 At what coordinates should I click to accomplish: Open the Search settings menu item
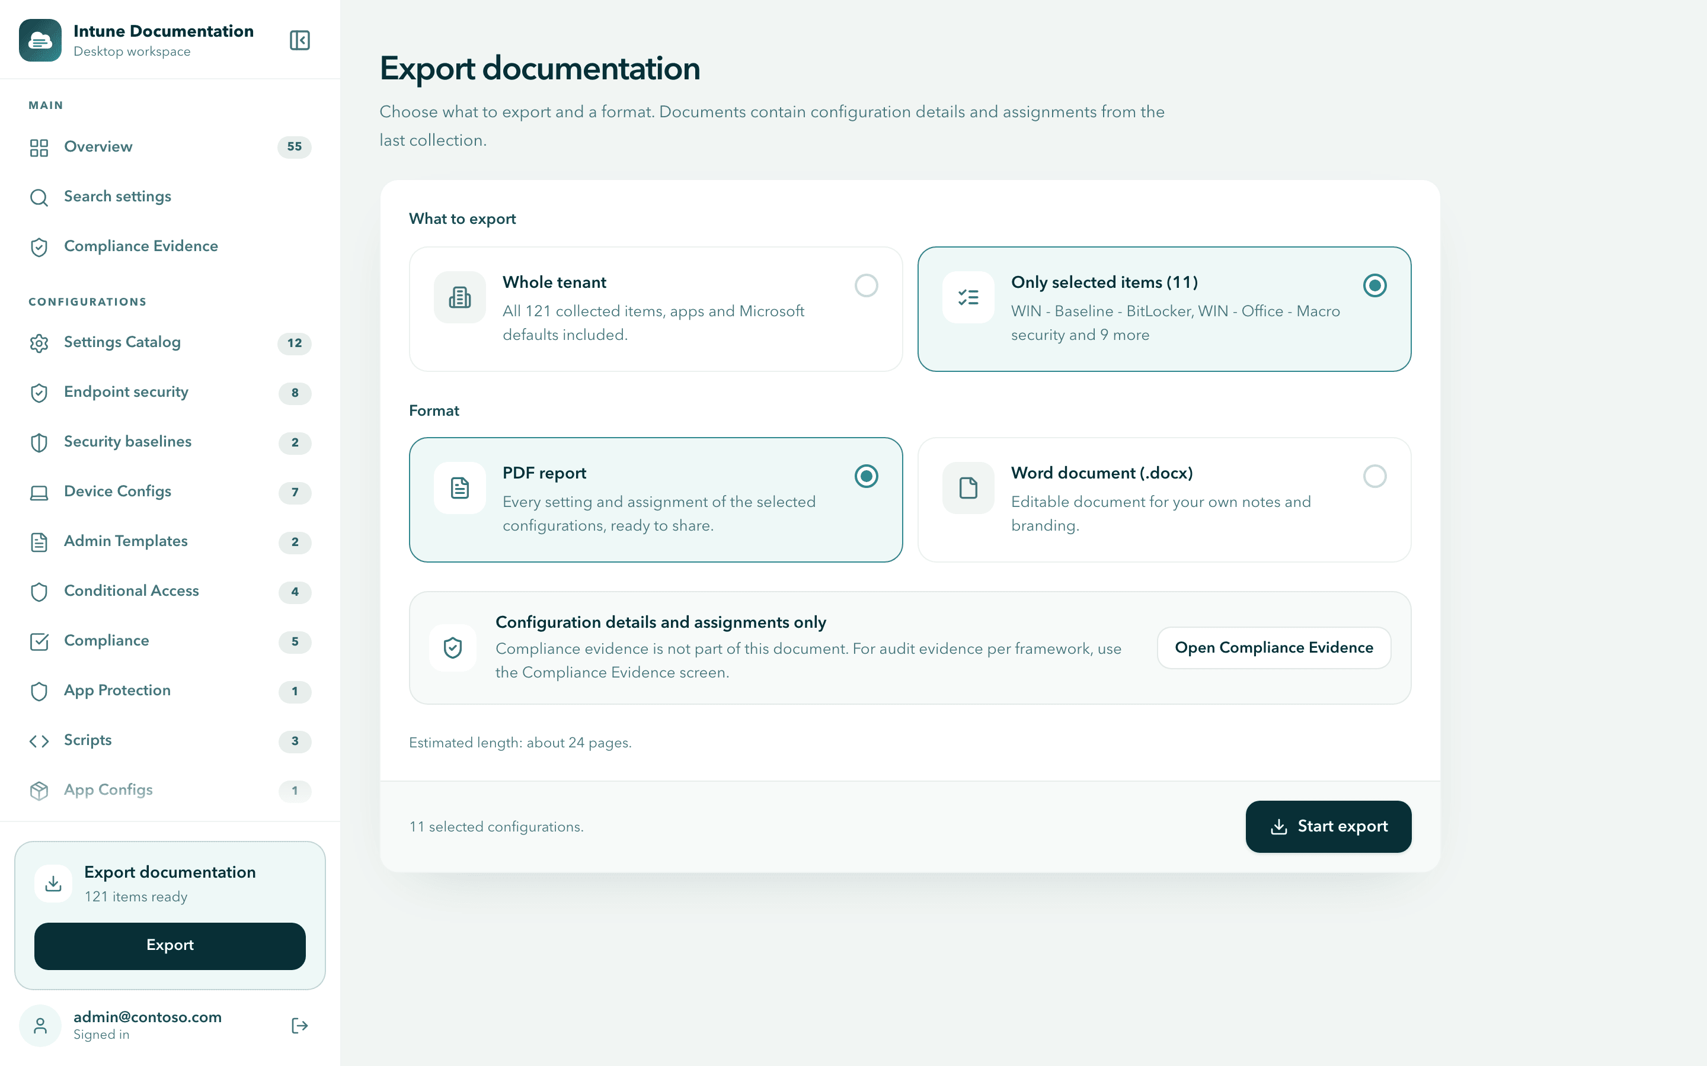(x=170, y=197)
